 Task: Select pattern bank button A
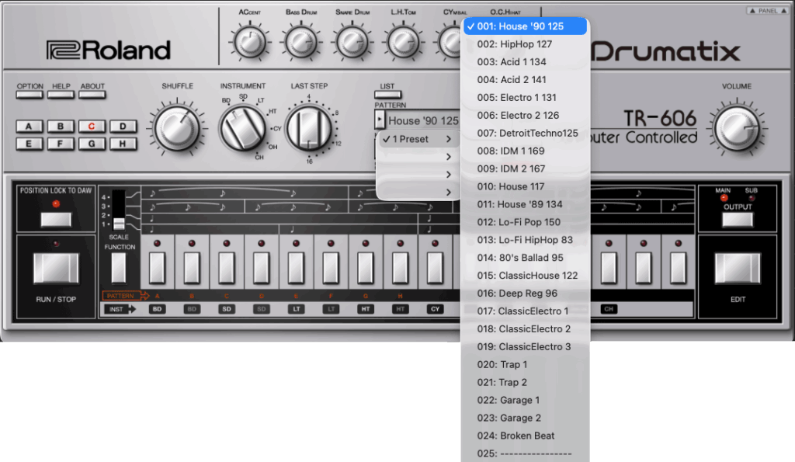click(29, 127)
